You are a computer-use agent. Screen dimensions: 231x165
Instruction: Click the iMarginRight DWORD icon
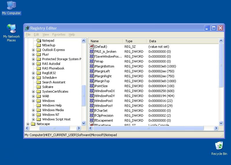click(92, 76)
